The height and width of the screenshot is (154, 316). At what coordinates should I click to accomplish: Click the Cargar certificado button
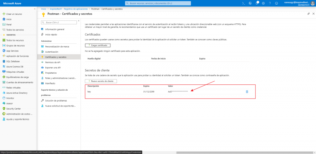[x=98, y=45]
